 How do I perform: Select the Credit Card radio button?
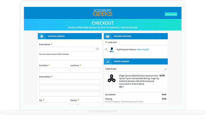(106, 42)
